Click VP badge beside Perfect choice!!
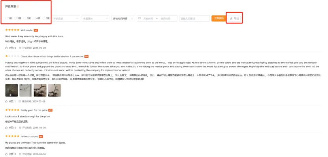 pyautogui.click(x=41, y=136)
